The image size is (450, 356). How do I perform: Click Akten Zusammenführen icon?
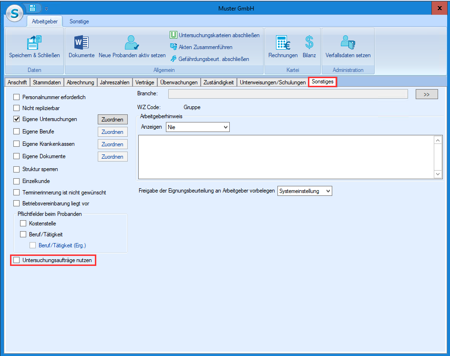pos(174,47)
